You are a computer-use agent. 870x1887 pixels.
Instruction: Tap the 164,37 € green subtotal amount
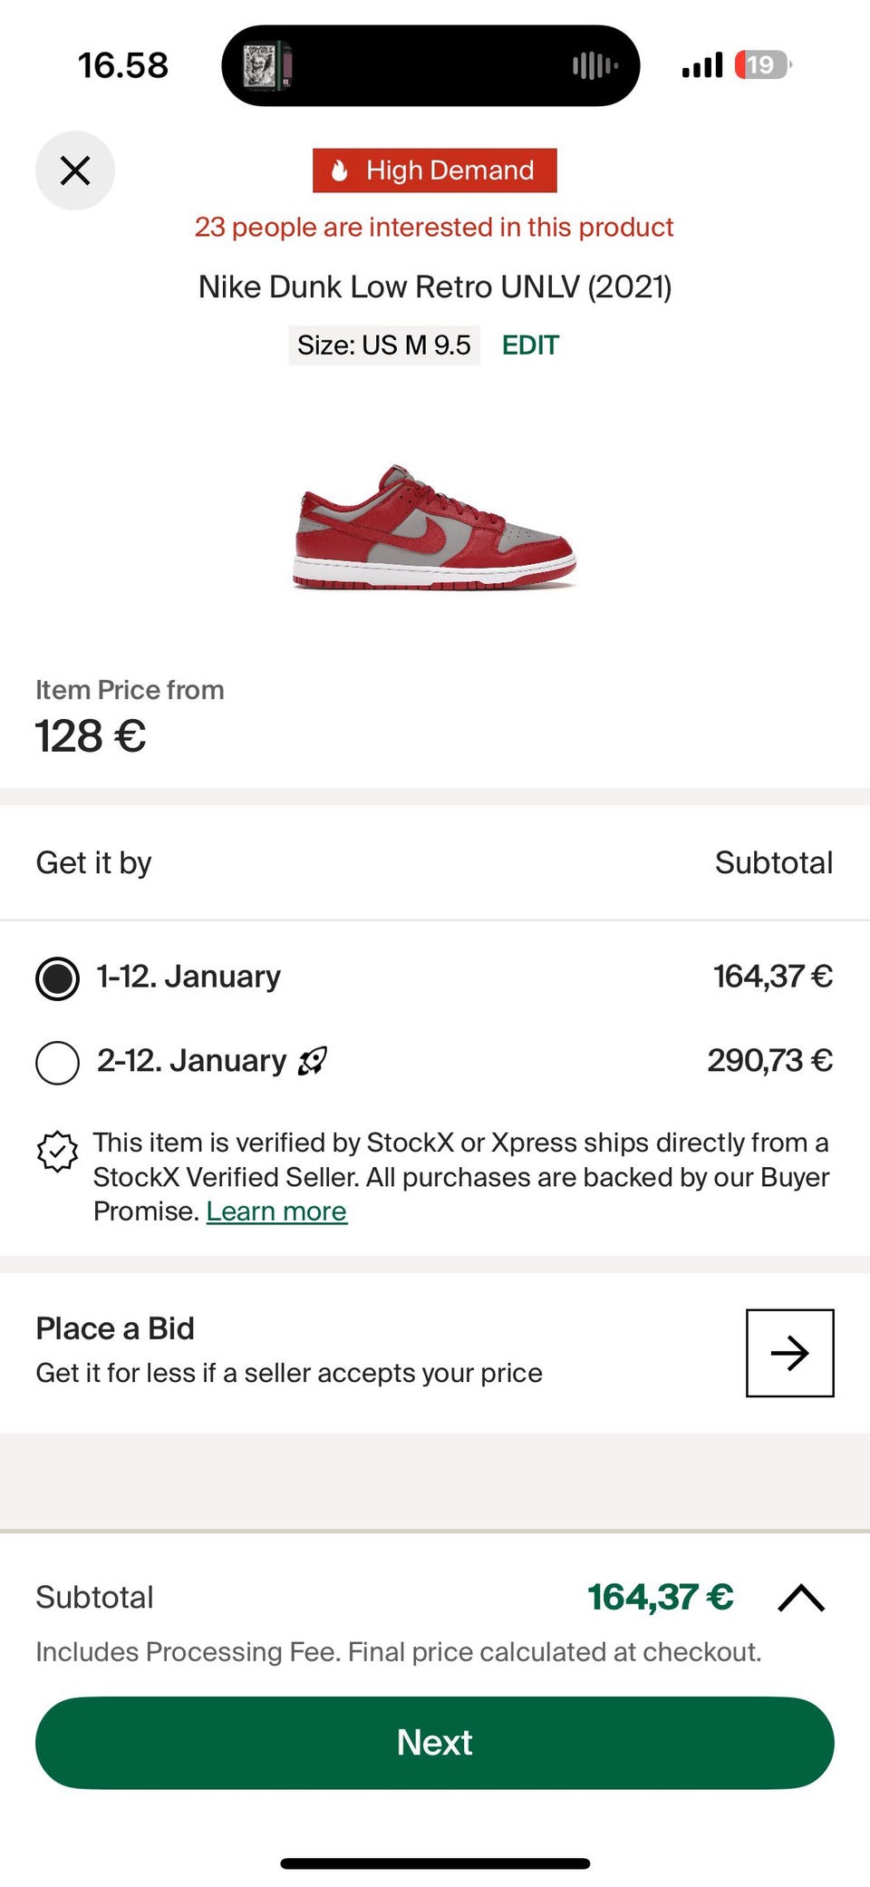pyautogui.click(x=660, y=1598)
